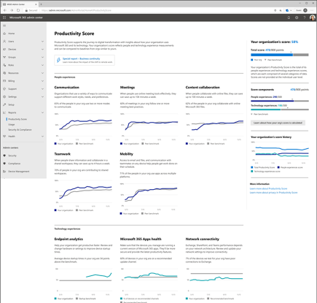Click the Compliance shield icon under Admin centers
The image size is (317, 303).
(4, 164)
